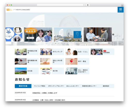
Task: Select the fifth carousel pagination dot
Action: 64,44
